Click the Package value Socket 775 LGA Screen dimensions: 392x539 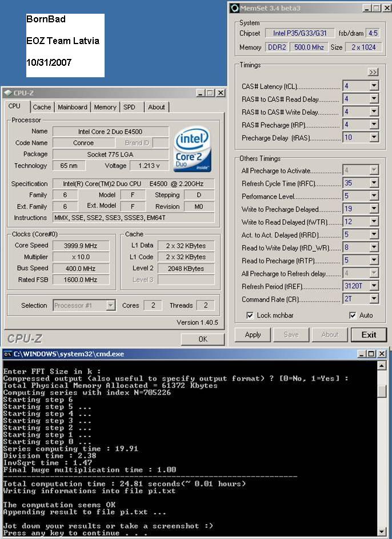point(110,154)
